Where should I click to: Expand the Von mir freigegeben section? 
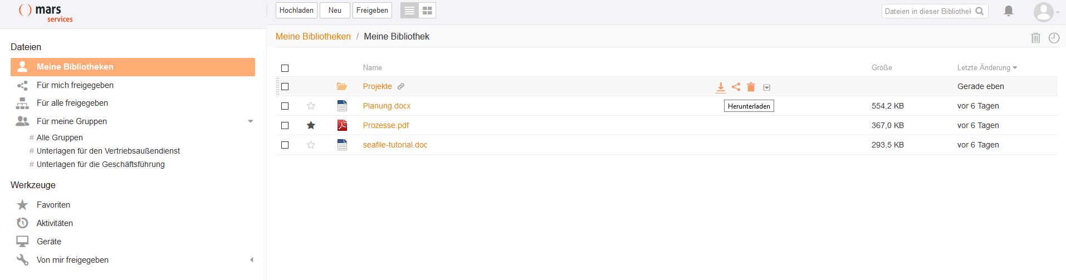pos(251,260)
